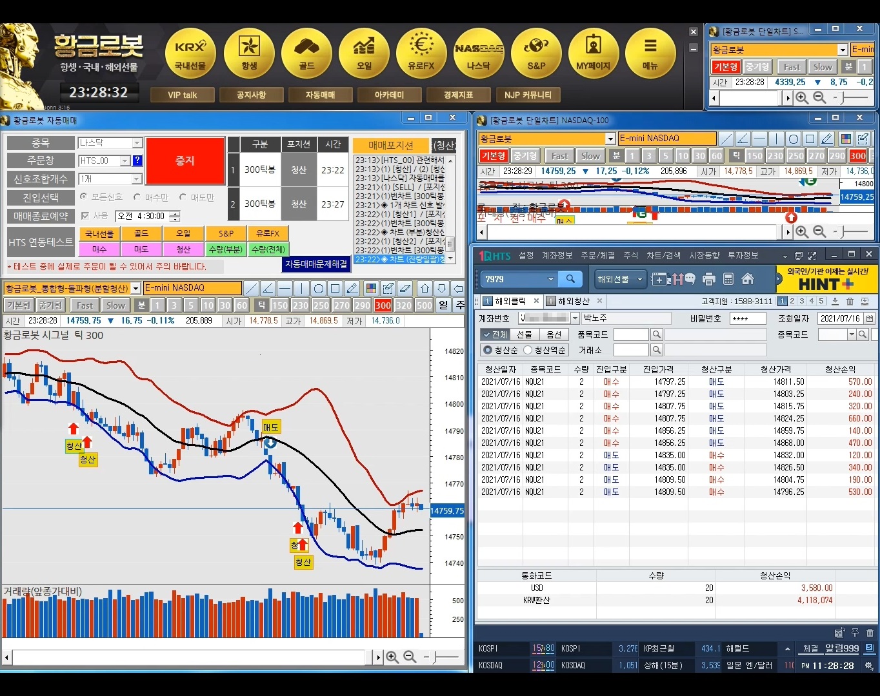Screen dimensions: 880x696
Task: Click 수량(전체) test button
Action: [x=268, y=249]
